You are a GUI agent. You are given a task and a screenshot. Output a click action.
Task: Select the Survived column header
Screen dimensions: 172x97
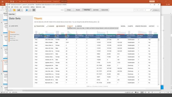(153, 36)
